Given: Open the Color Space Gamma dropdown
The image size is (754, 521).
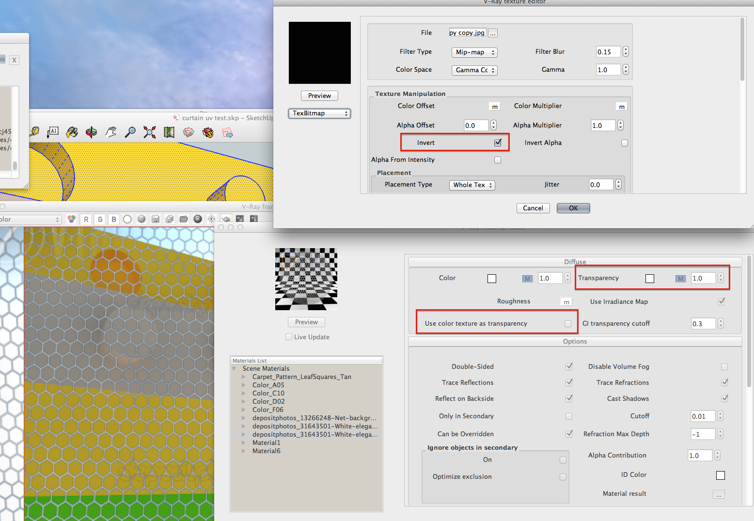Looking at the screenshot, I should pyautogui.click(x=474, y=70).
